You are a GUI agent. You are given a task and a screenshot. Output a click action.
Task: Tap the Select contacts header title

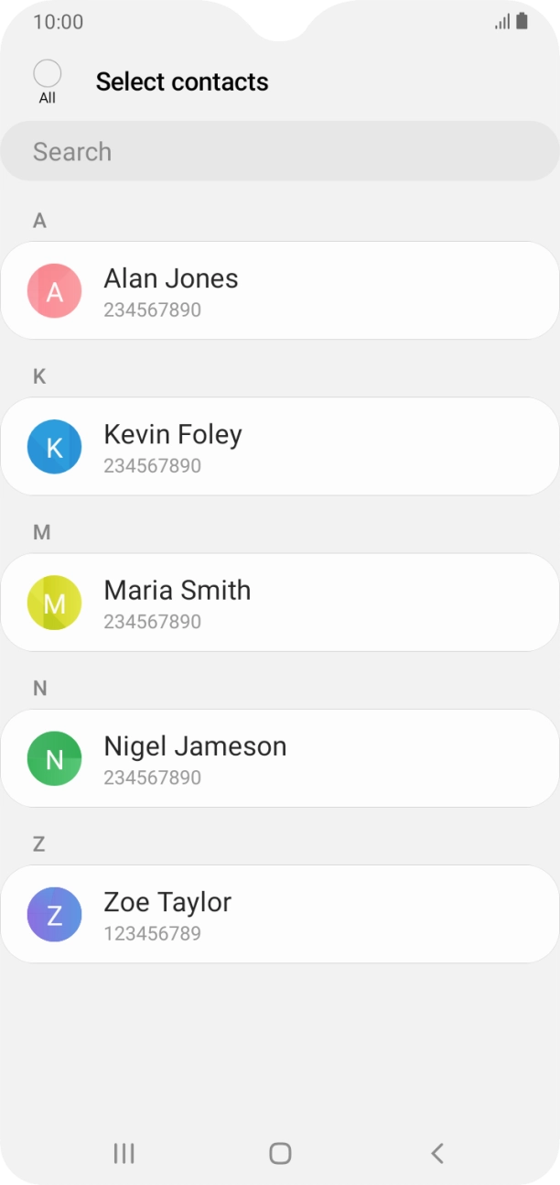[182, 82]
